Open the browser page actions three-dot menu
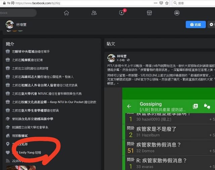Image resolution: width=215 pixels, height=170 pixels. 156,3
